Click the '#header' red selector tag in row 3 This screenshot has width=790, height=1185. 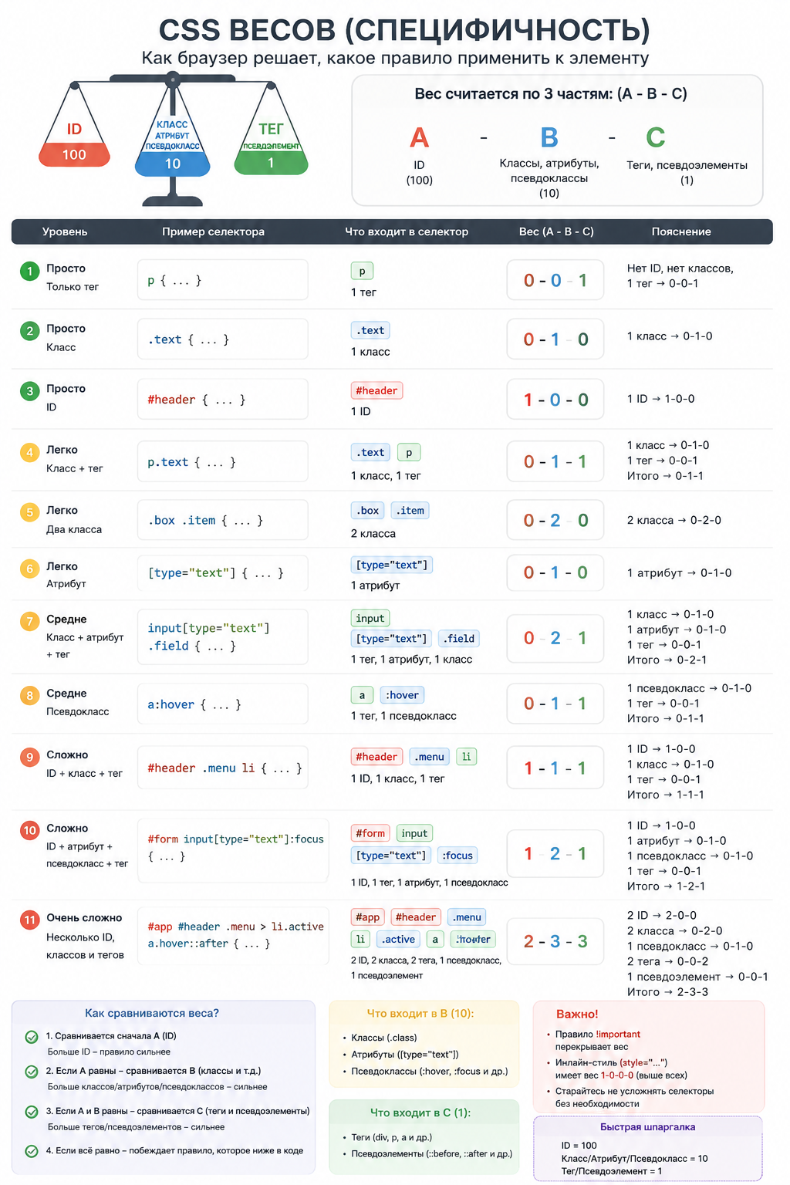click(376, 390)
